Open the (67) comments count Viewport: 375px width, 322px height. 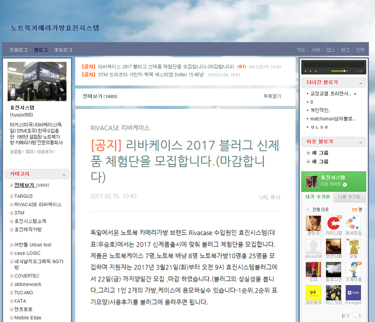click(x=242, y=66)
